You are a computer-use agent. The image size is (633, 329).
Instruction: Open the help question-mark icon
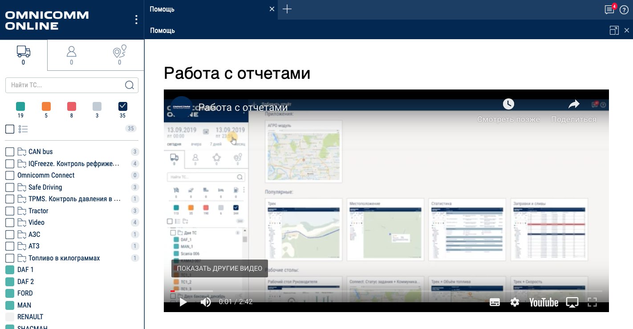(x=624, y=10)
